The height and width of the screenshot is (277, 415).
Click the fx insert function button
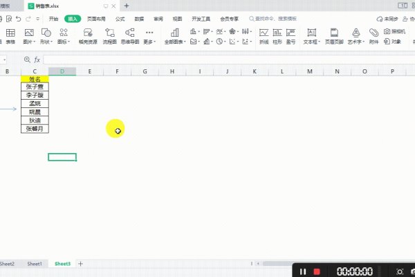(37, 60)
